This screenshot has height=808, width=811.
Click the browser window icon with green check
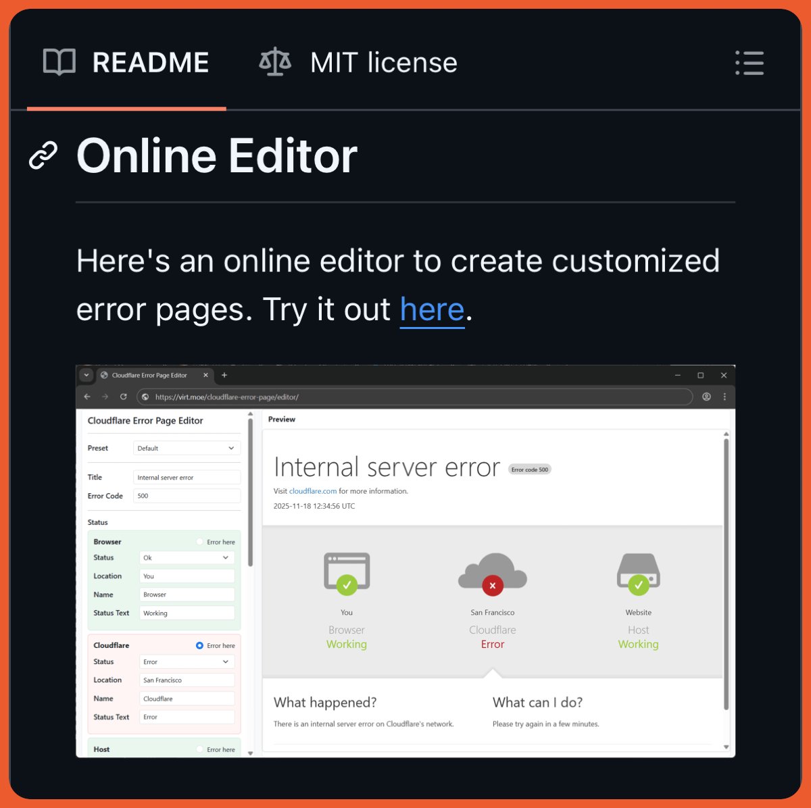pyautogui.click(x=347, y=574)
